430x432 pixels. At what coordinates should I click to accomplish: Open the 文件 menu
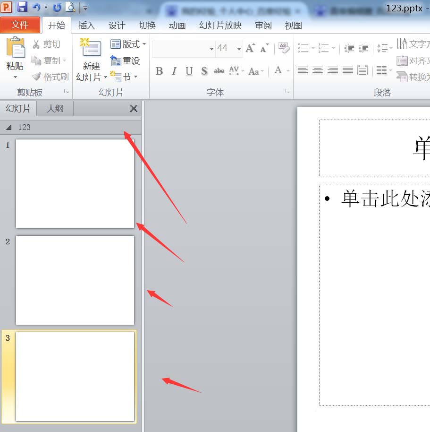(20, 25)
